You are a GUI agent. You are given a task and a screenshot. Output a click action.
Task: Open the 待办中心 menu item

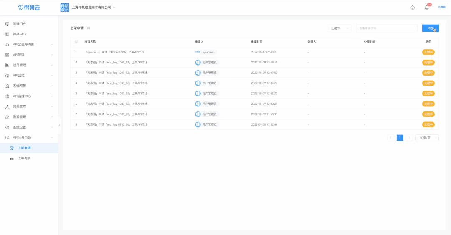point(29,34)
